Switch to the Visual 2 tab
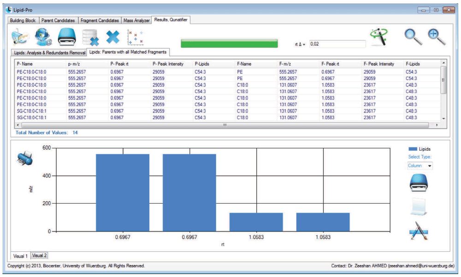 click(39, 255)
